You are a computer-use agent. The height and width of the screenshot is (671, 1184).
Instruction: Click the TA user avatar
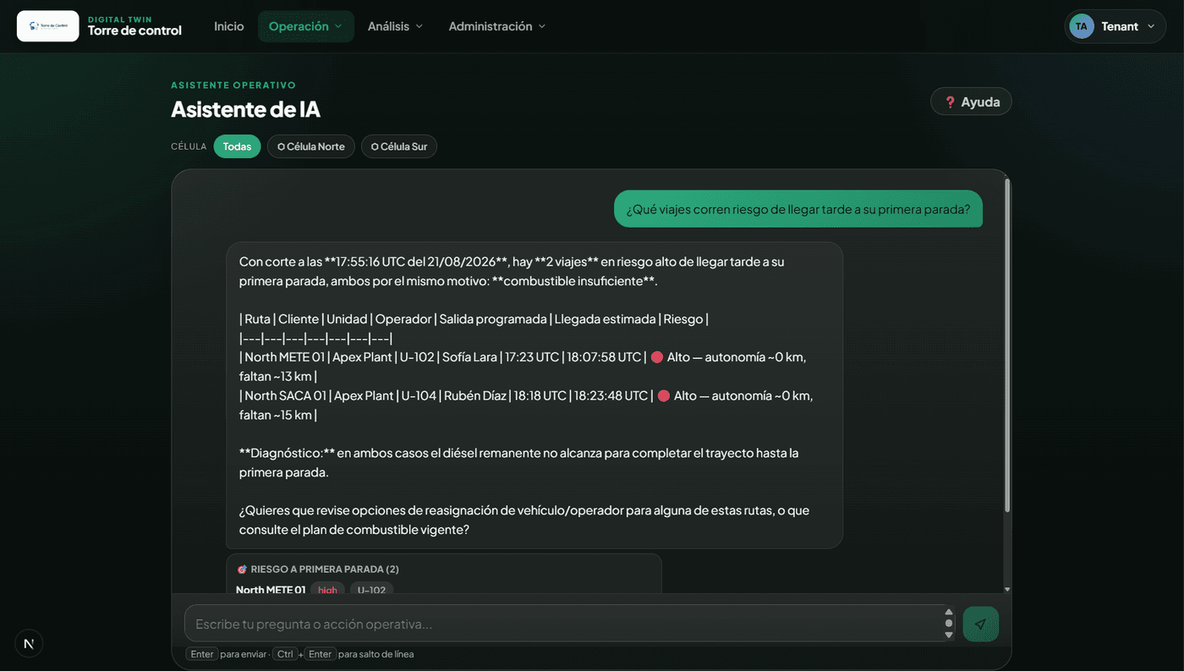pos(1082,26)
